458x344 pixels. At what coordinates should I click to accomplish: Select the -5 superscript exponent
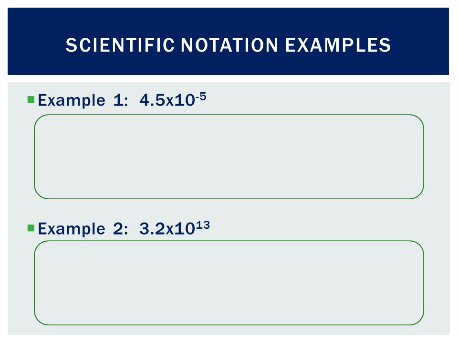click(x=201, y=96)
